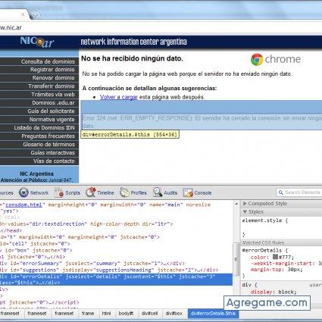Click the element.style rule in Styles pane
Screen dimensions: 322x322
264,220
